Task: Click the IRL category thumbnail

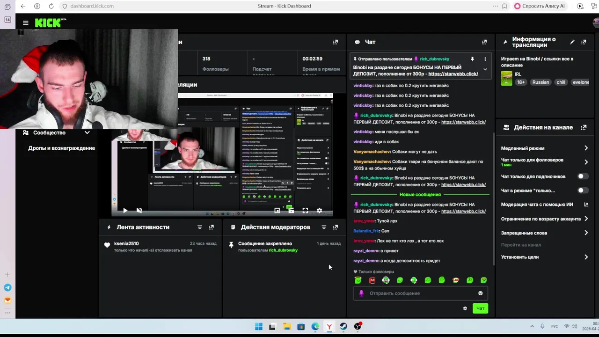Action: pyautogui.click(x=506, y=78)
